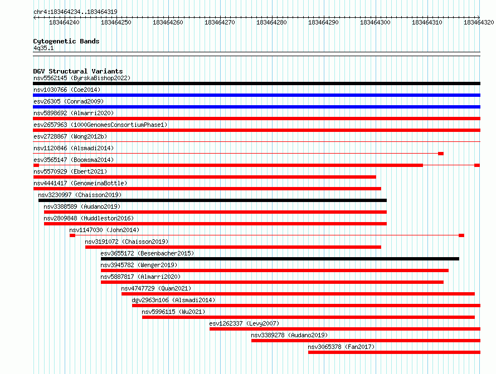Open nsv3388589 (Audano2019) label

pyautogui.click(x=82, y=206)
